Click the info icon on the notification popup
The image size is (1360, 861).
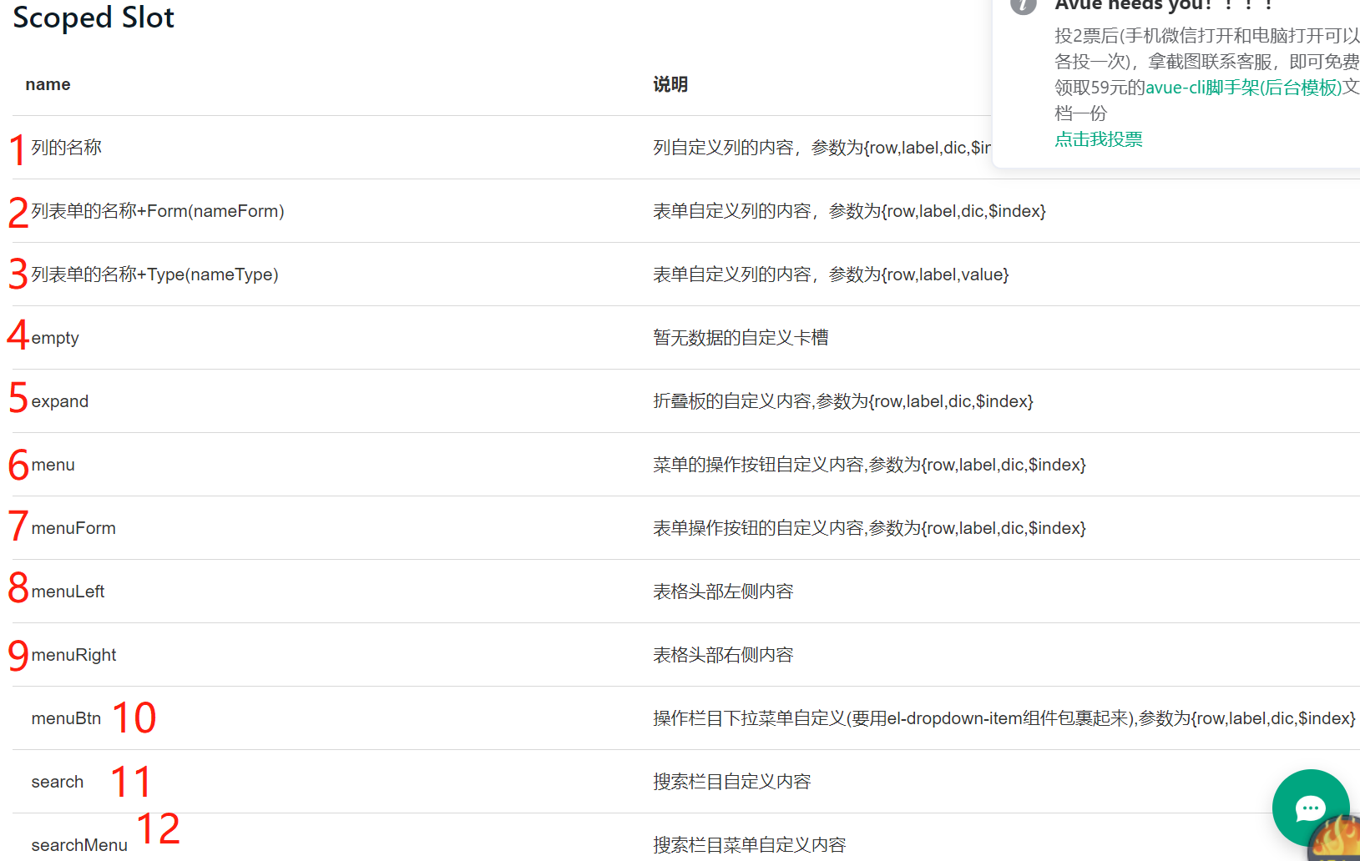(x=1023, y=8)
